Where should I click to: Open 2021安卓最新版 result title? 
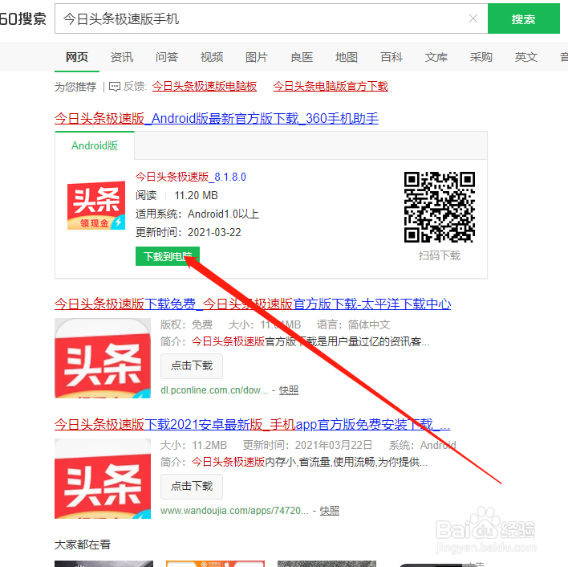coord(252,424)
